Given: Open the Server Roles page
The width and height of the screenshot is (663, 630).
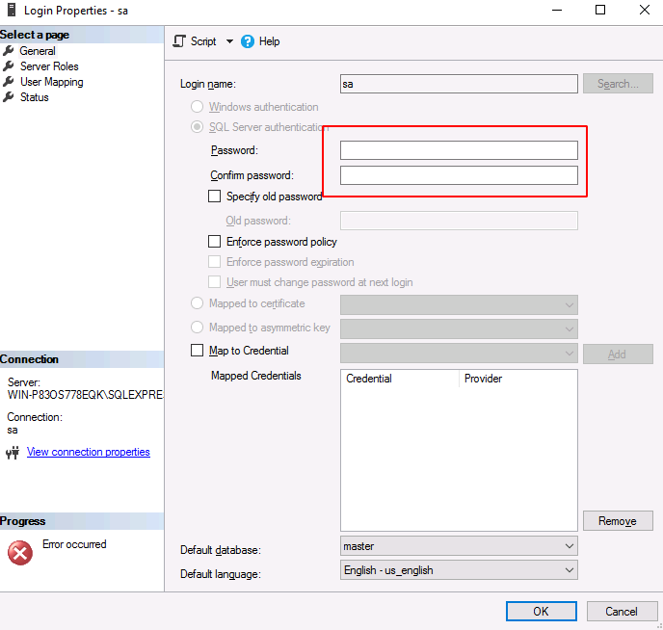Looking at the screenshot, I should [x=49, y=66].
